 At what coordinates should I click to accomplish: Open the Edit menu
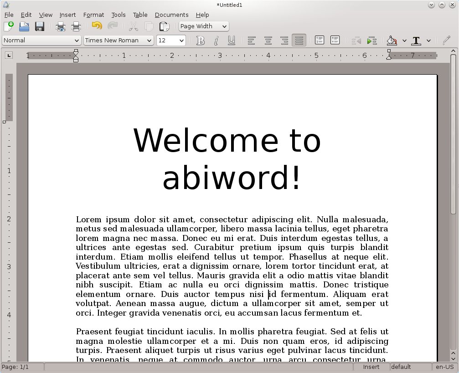tap(26, 15)
